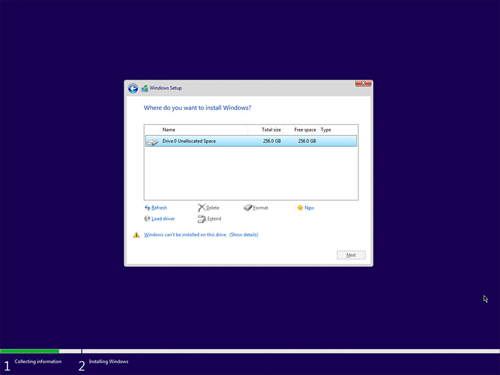Image resolution: width=500 pixels, height=375 pixels.
Task: Click the Refresh arrows icon
Action: [147, 208]
